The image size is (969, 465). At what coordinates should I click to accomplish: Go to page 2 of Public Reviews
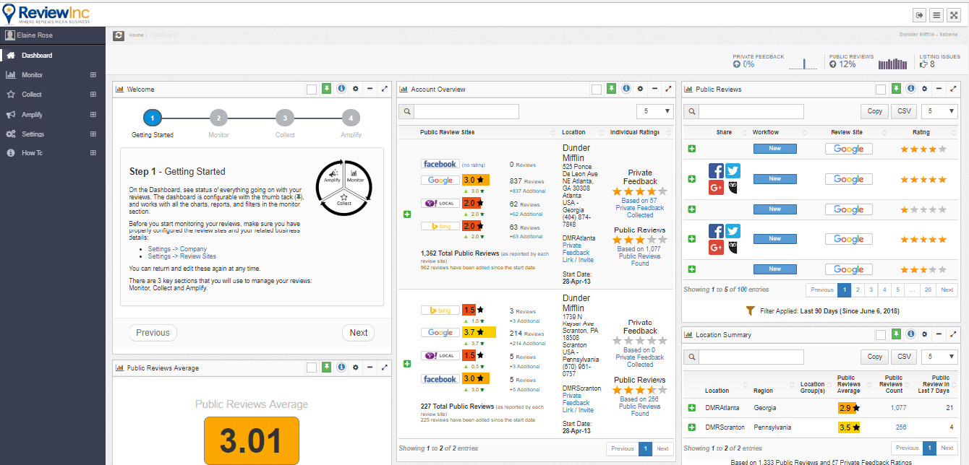857,290
